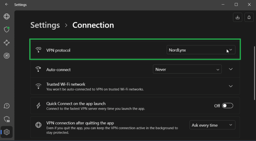Screen dimensions: 256x141
Task: Open the Auto-connect Never dropdown
Action: 187,69
